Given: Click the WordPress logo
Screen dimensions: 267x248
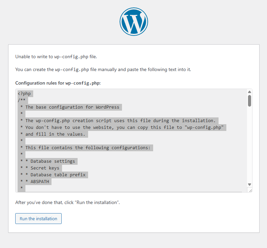Looking at the screenshot, I should click(x=133, y=22).
